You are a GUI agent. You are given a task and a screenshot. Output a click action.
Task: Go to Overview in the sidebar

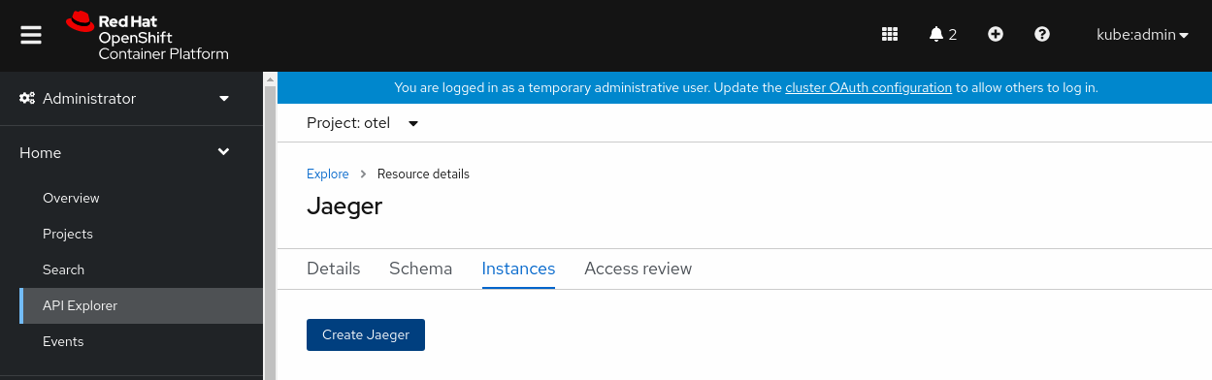(x=71, y=198)
